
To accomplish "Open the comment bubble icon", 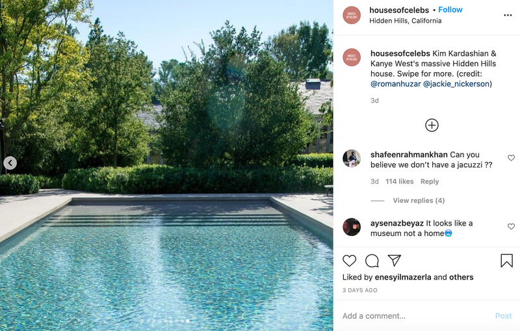I will [372, 261].
